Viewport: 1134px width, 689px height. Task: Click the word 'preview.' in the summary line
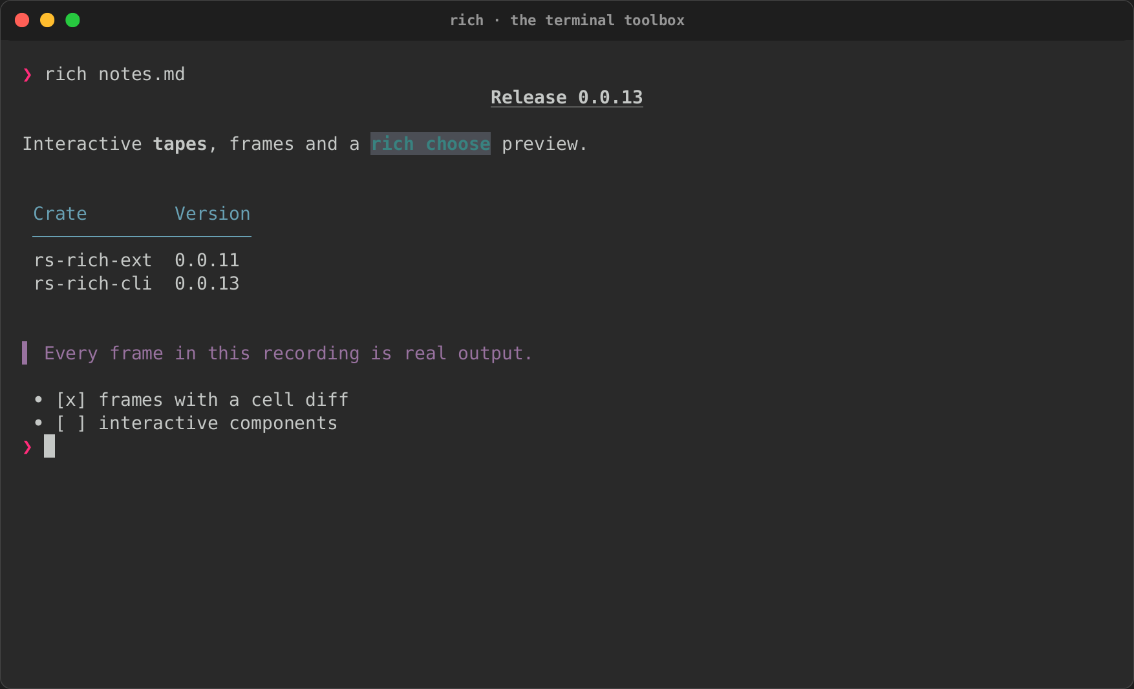point(544,144)
